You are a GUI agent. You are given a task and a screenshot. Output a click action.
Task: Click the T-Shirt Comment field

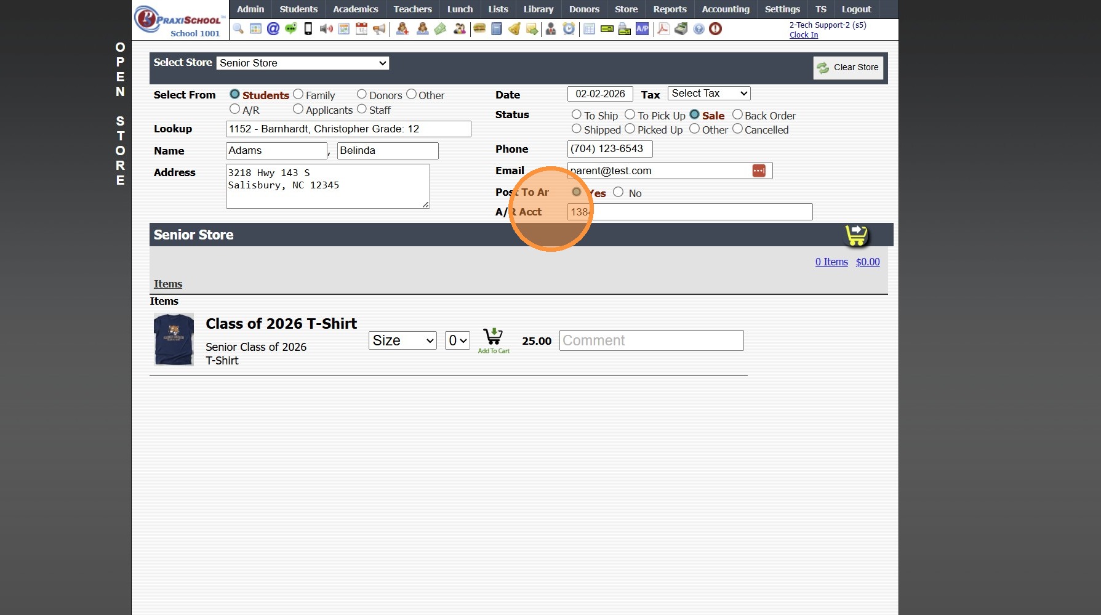point(651,340)
